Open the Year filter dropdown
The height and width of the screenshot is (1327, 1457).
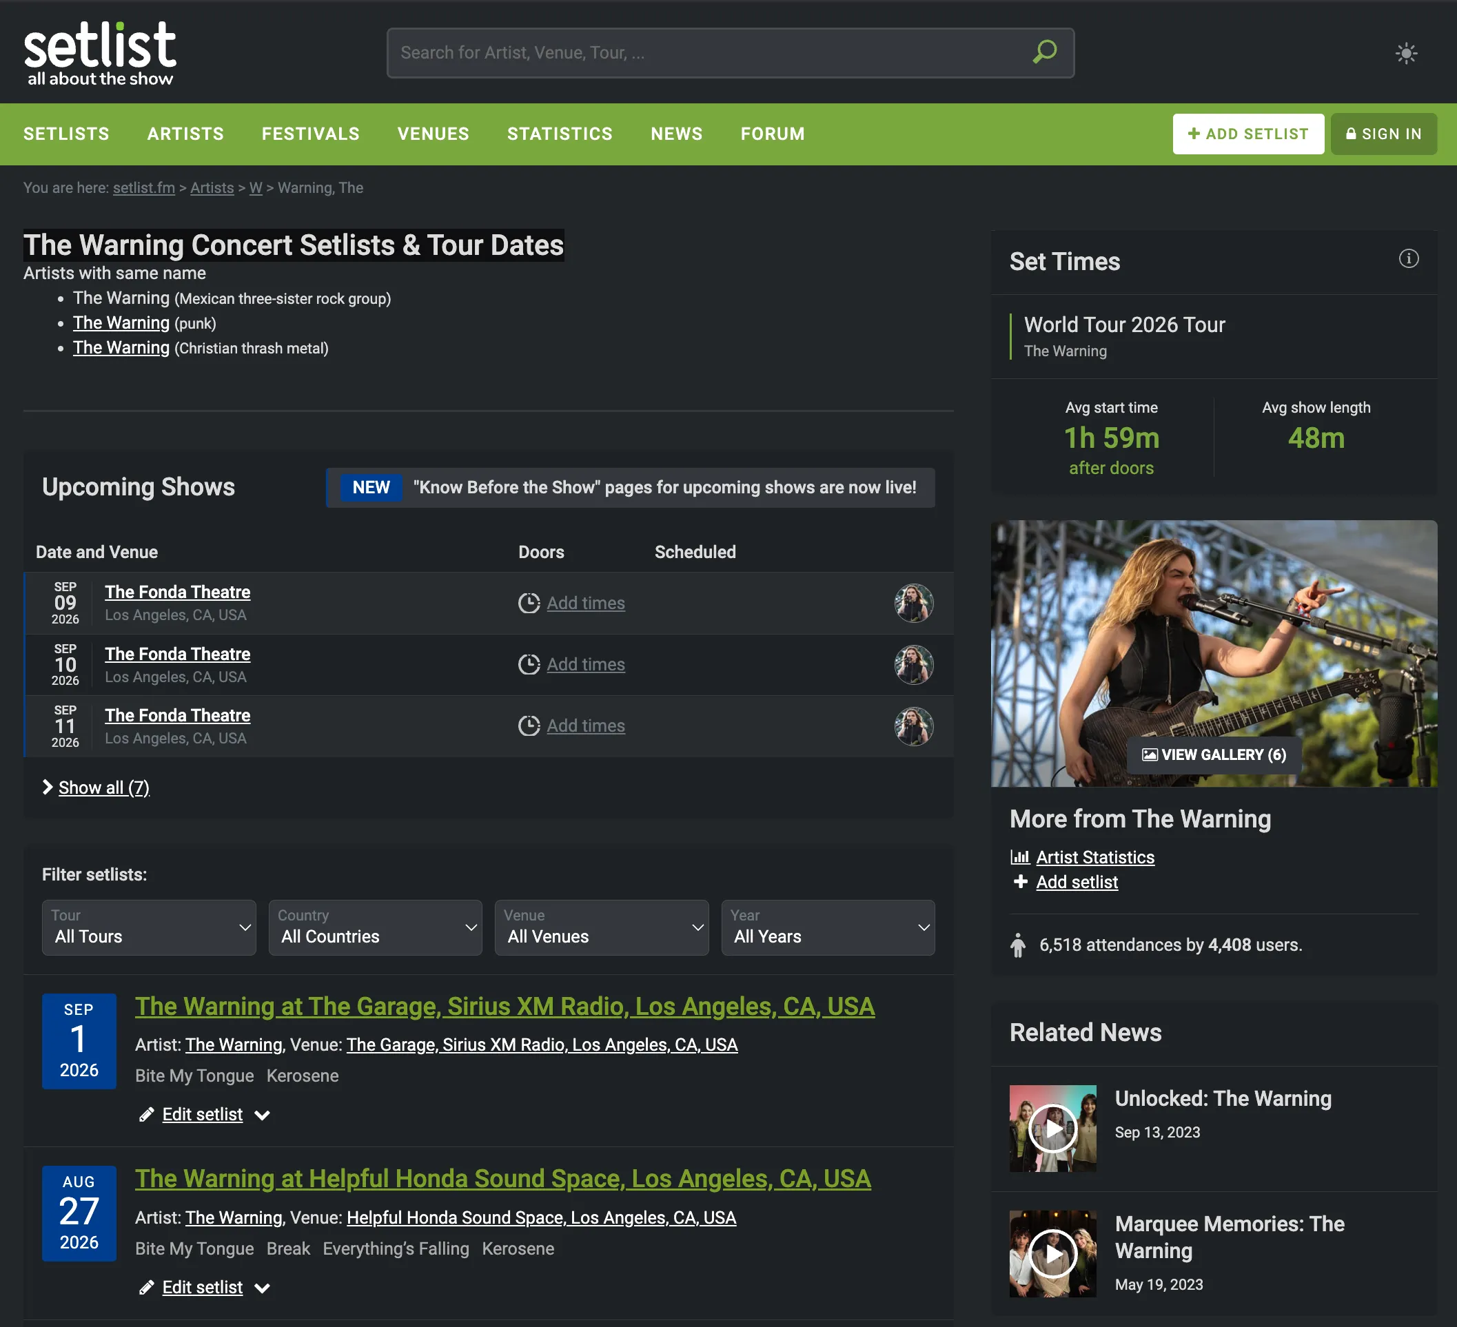click(828, 927)
